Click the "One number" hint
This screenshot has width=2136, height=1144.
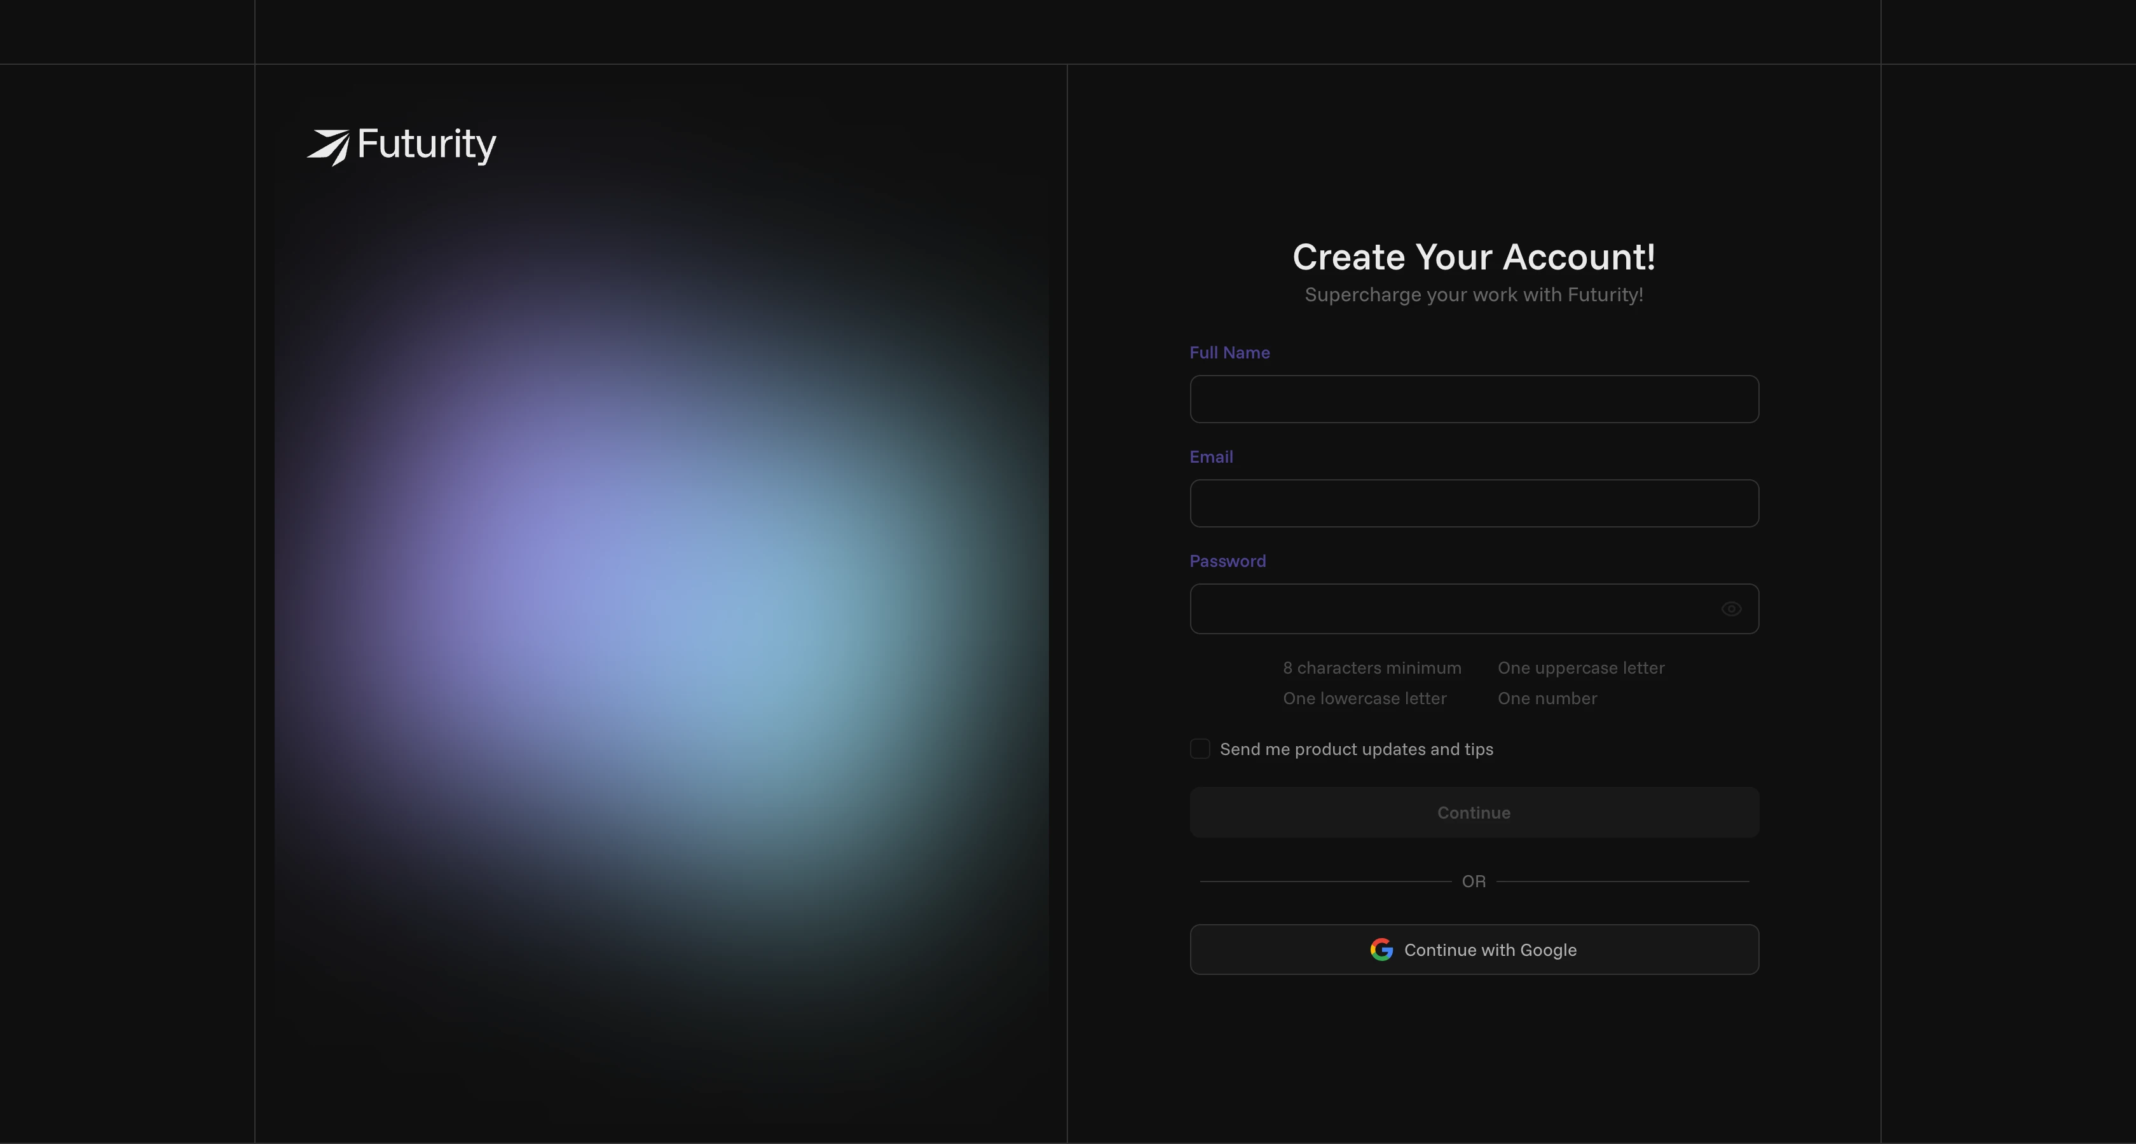(x=1547, y=698)
